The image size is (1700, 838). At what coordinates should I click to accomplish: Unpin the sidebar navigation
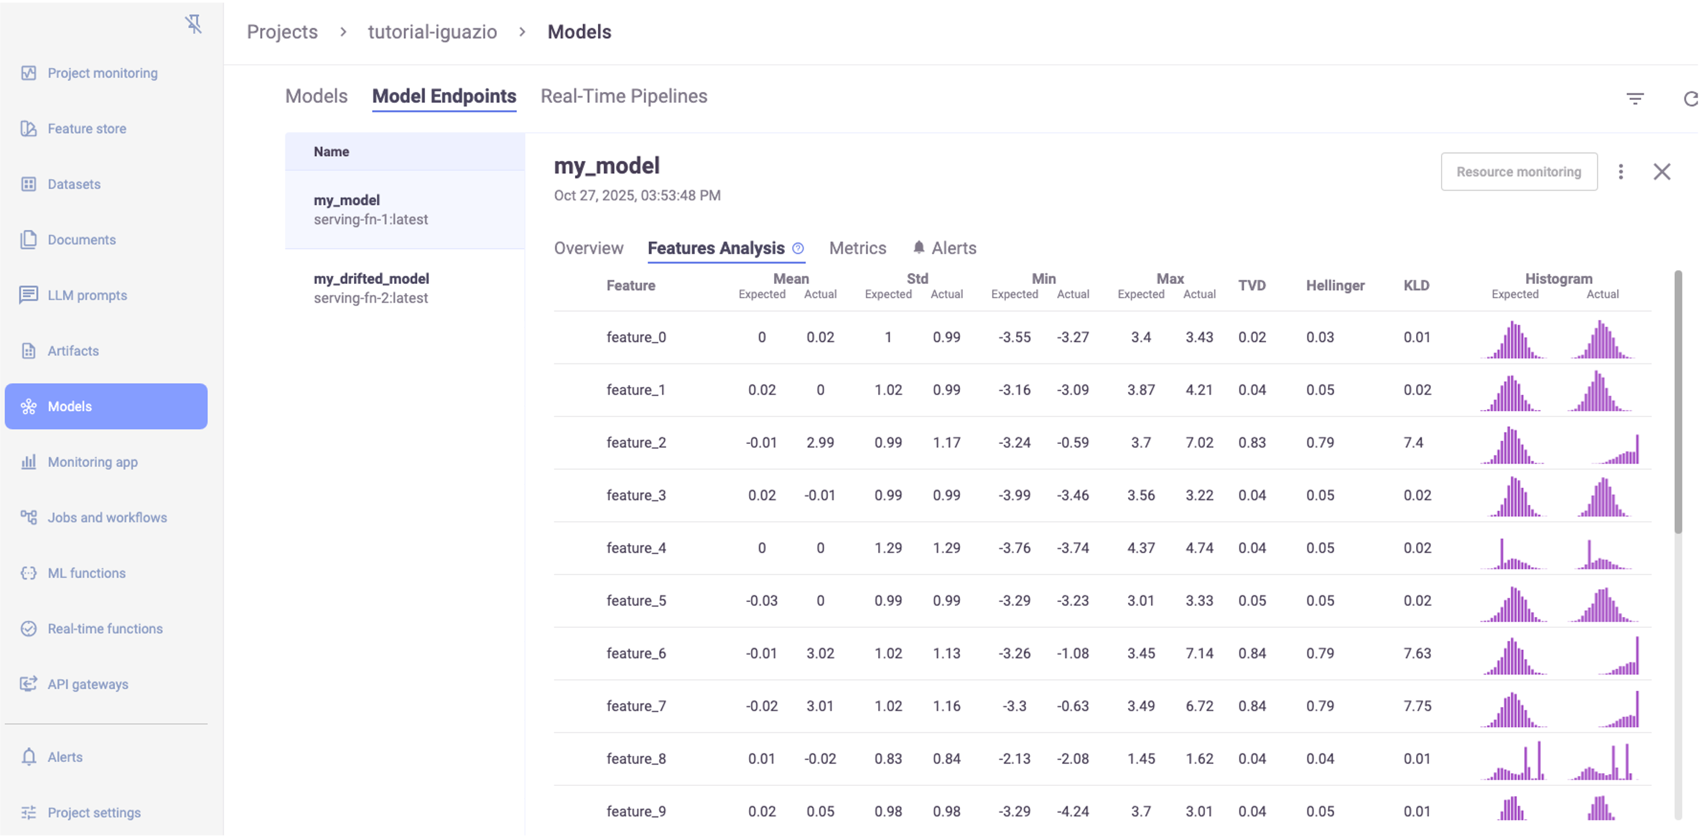tap(194, 24)
